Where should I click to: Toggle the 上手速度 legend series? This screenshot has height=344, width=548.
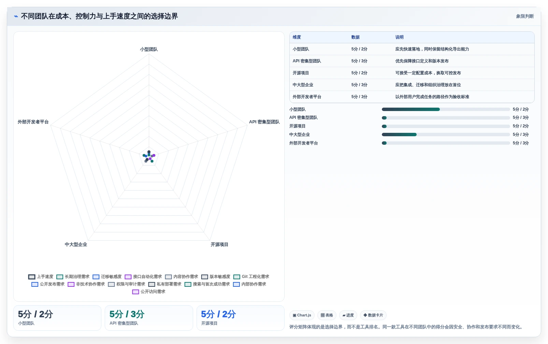[41, 277]
